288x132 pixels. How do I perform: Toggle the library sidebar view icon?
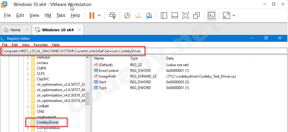pos(164,15)
